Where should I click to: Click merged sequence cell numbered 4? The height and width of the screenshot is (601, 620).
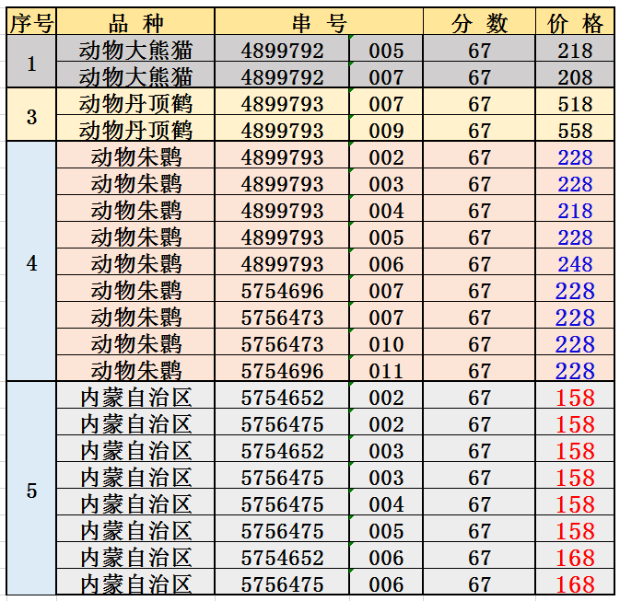pos(31,263)
